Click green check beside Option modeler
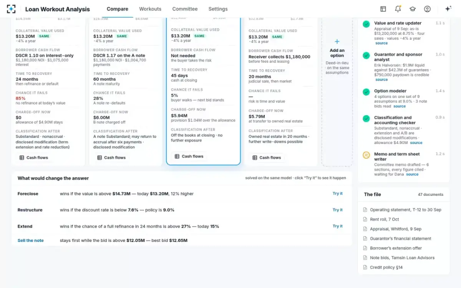Viewport: 461px width, 288px height. coord(366,92)
